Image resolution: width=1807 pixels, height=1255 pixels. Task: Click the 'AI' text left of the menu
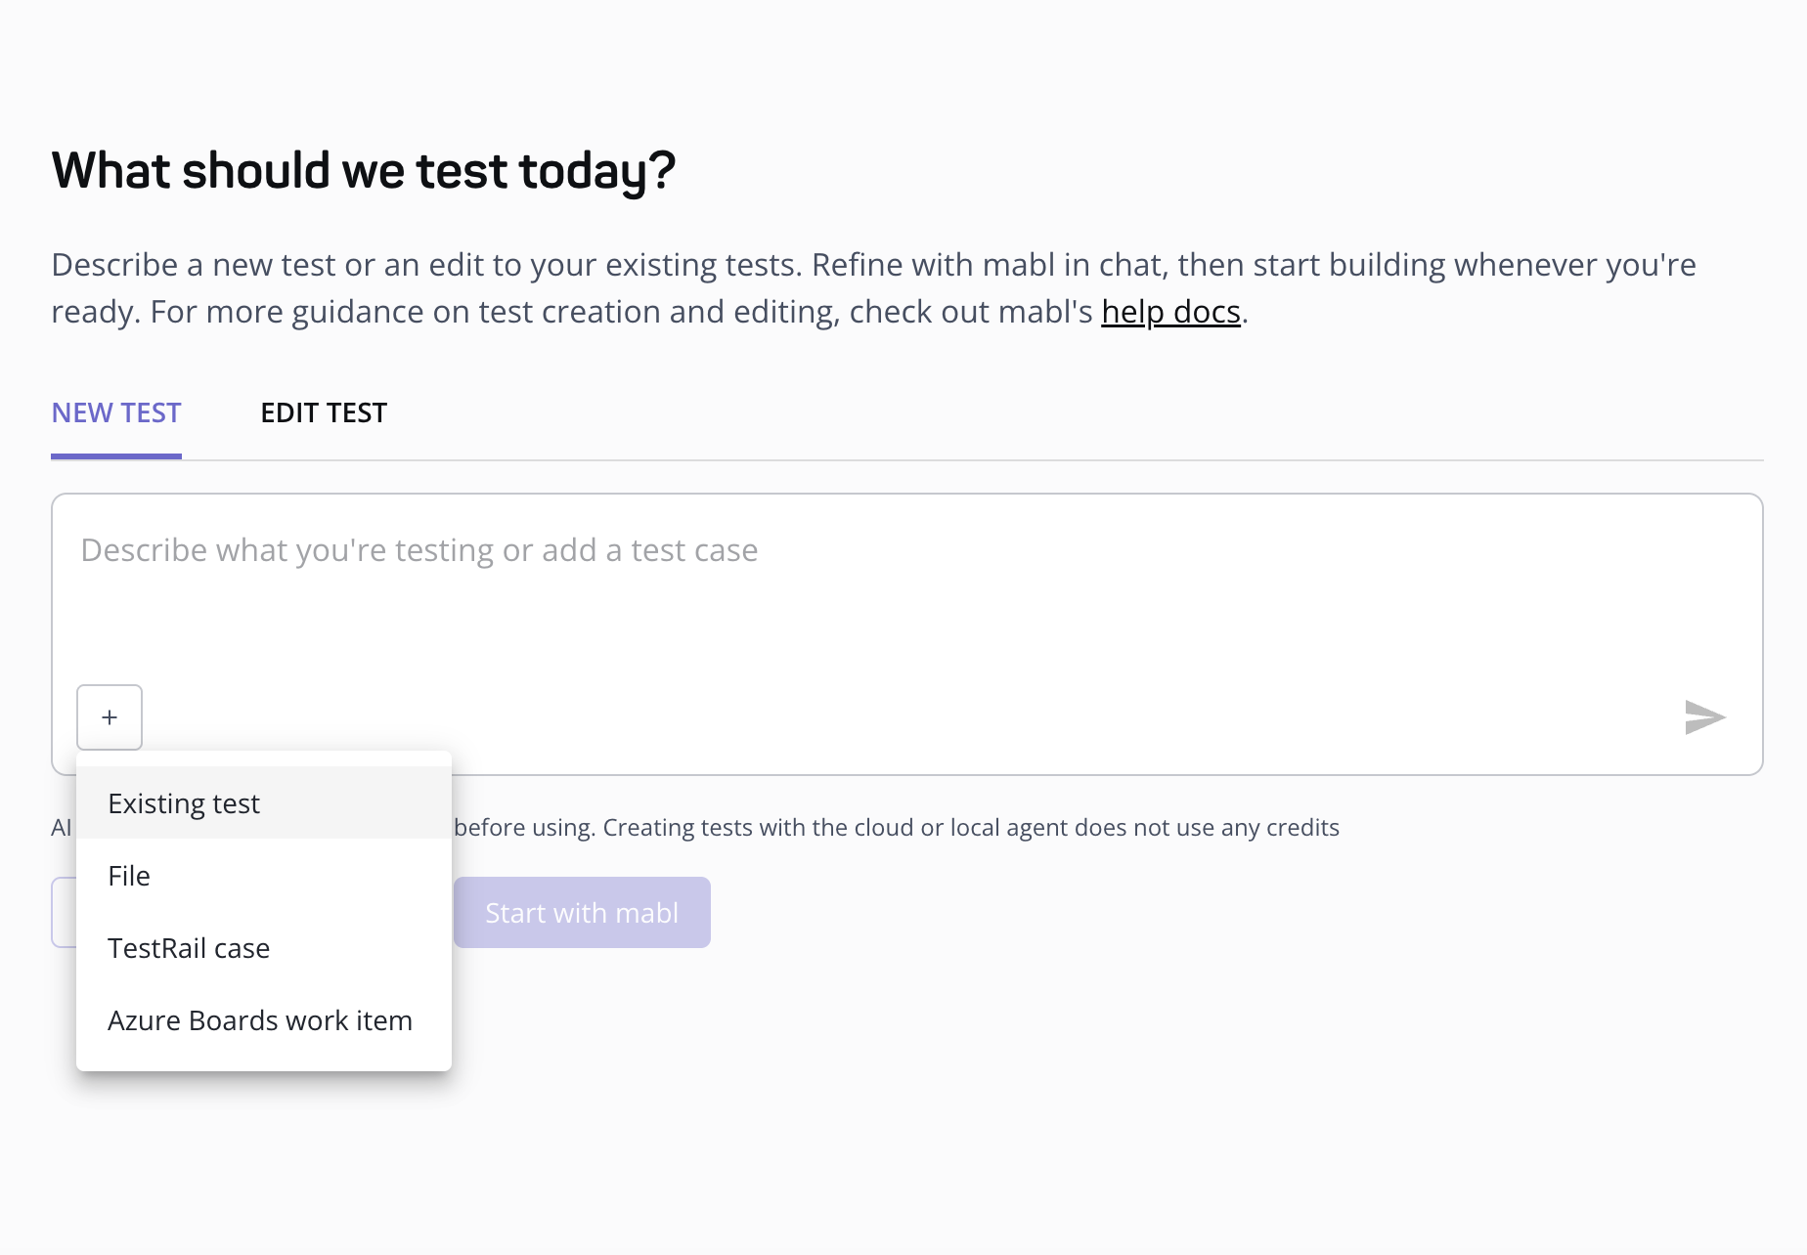62,828
